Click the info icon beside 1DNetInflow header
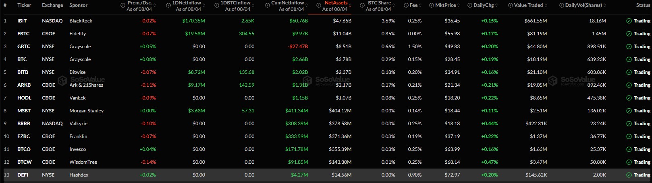652x183 pixels. point(168,5)
